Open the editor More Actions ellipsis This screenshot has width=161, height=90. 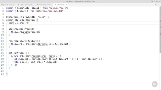159,5
